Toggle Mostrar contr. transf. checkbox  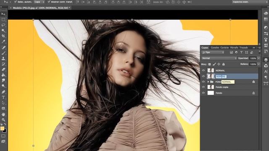pyautogui.click(x=49, y=2)
